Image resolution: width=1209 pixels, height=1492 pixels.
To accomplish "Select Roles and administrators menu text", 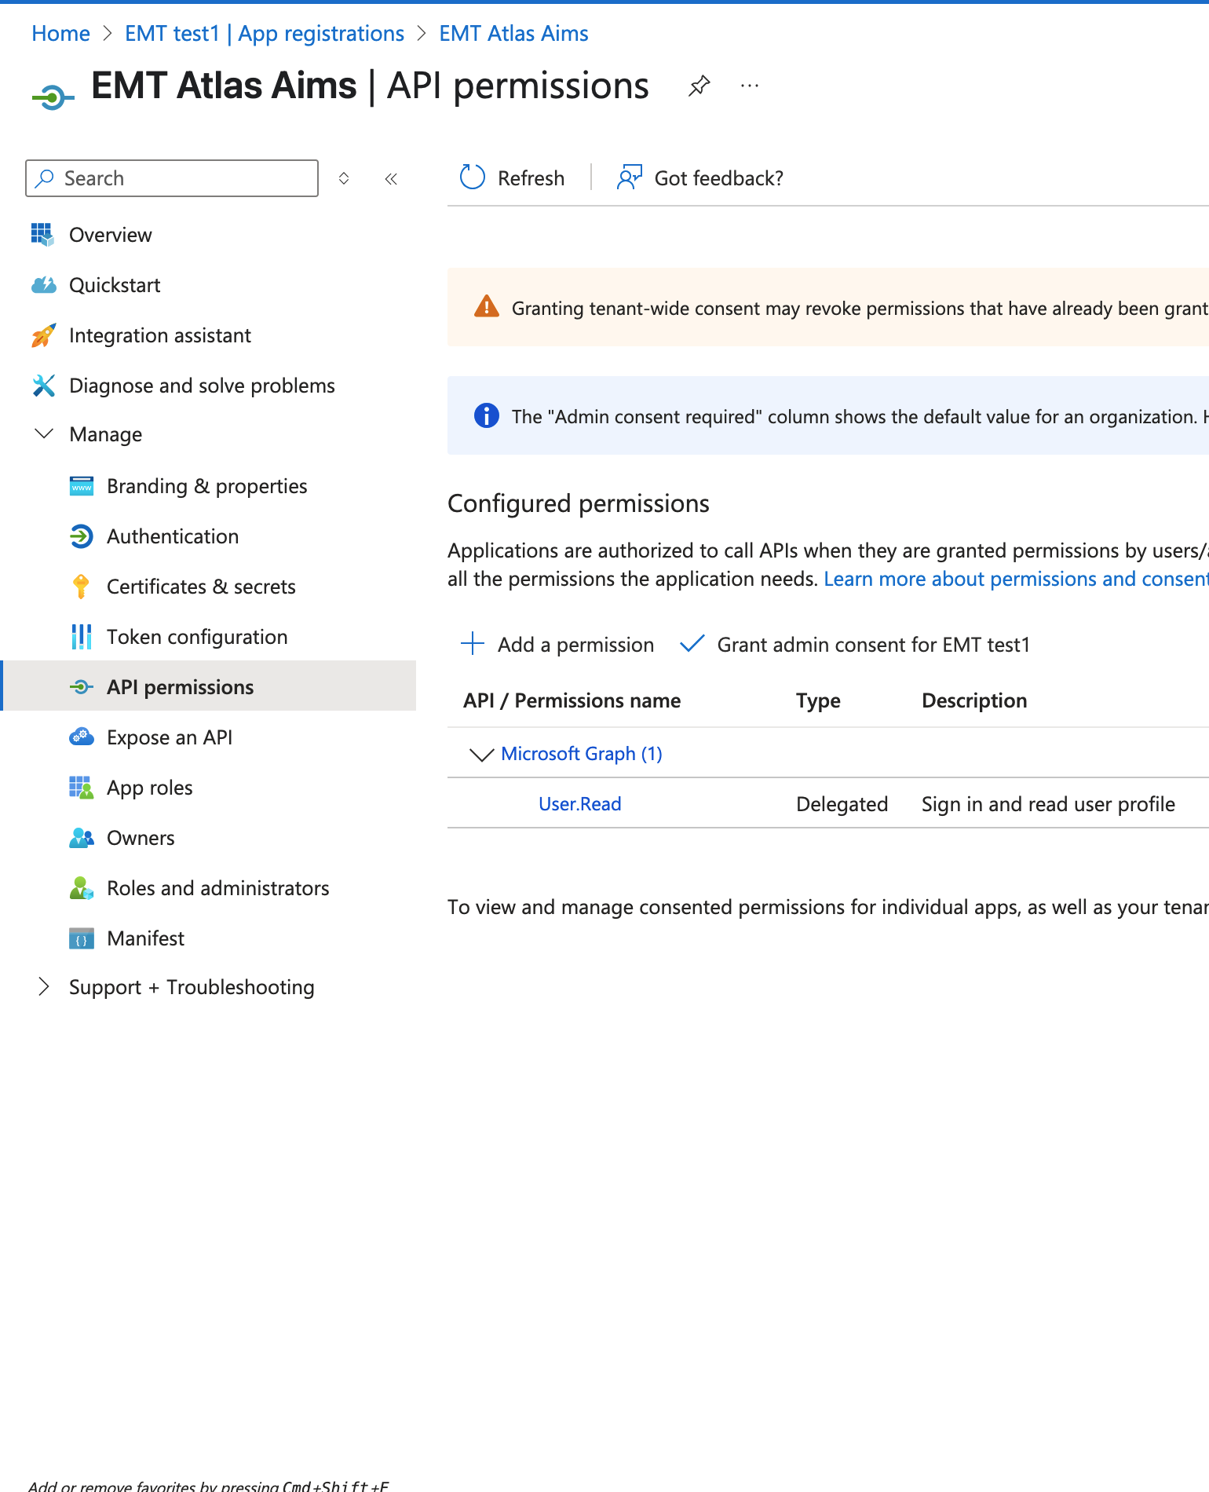I will pos(218,888).
